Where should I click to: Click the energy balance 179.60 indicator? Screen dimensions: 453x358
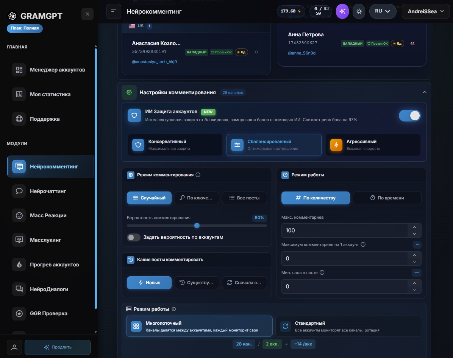pyautogui.click(x=291, y=11)
